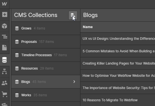Open the Resources collection
155x106 pixels.
[46, 68]
